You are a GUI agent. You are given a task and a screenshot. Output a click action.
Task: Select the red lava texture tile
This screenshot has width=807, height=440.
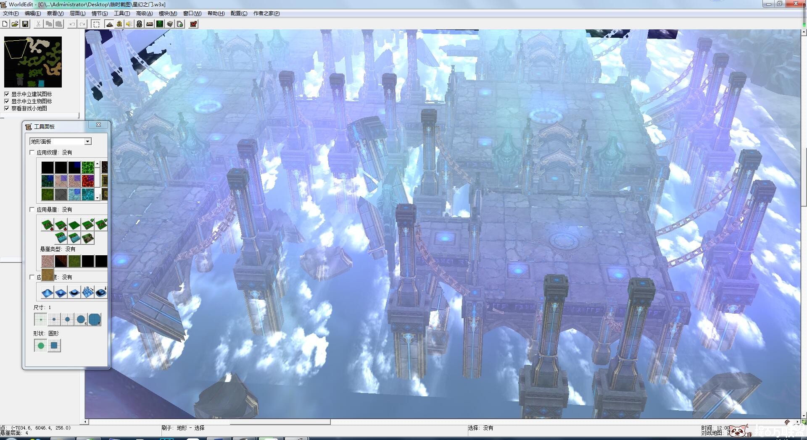click(88, 181)
